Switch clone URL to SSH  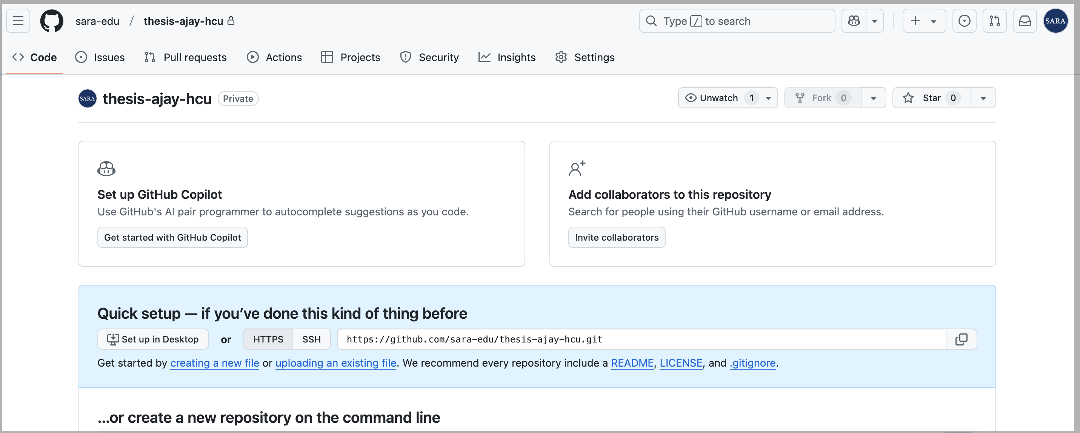[x=311, y=339]
